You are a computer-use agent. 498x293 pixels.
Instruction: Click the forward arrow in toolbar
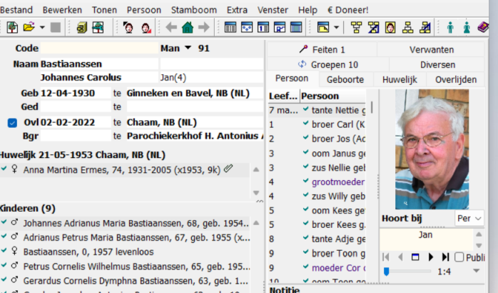pyautogui.click(x=204, y=28)
